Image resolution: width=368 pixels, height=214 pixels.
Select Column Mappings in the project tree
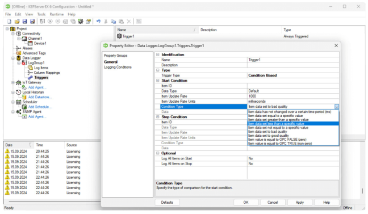(x=47, y=73)
